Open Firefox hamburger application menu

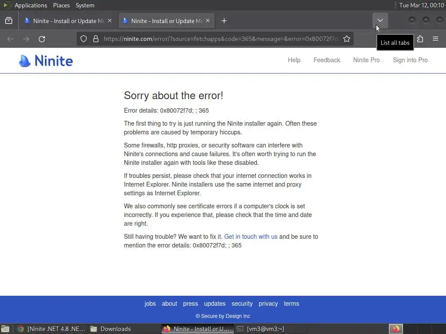[436, 39]
